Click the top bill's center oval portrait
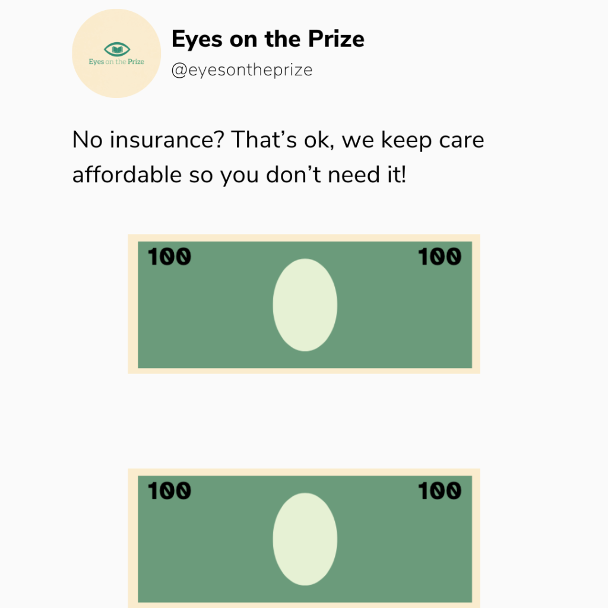 pyautogui.click(x=305, y=305)
